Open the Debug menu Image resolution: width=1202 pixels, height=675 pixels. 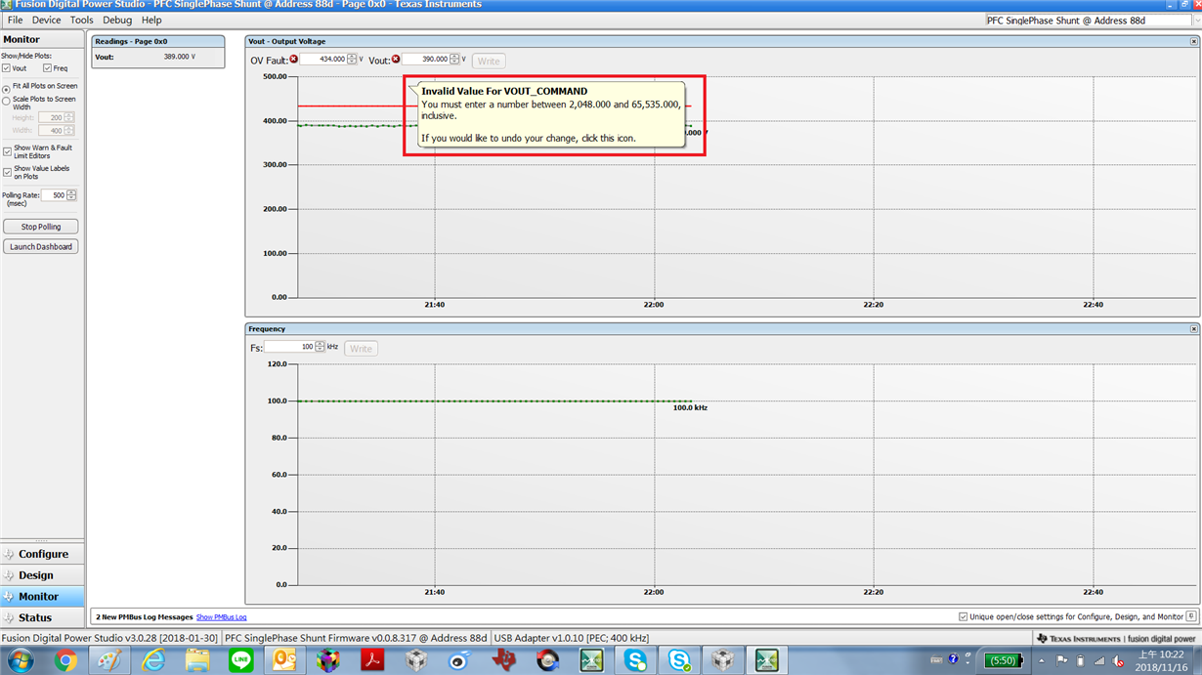[x=117, y=20]
